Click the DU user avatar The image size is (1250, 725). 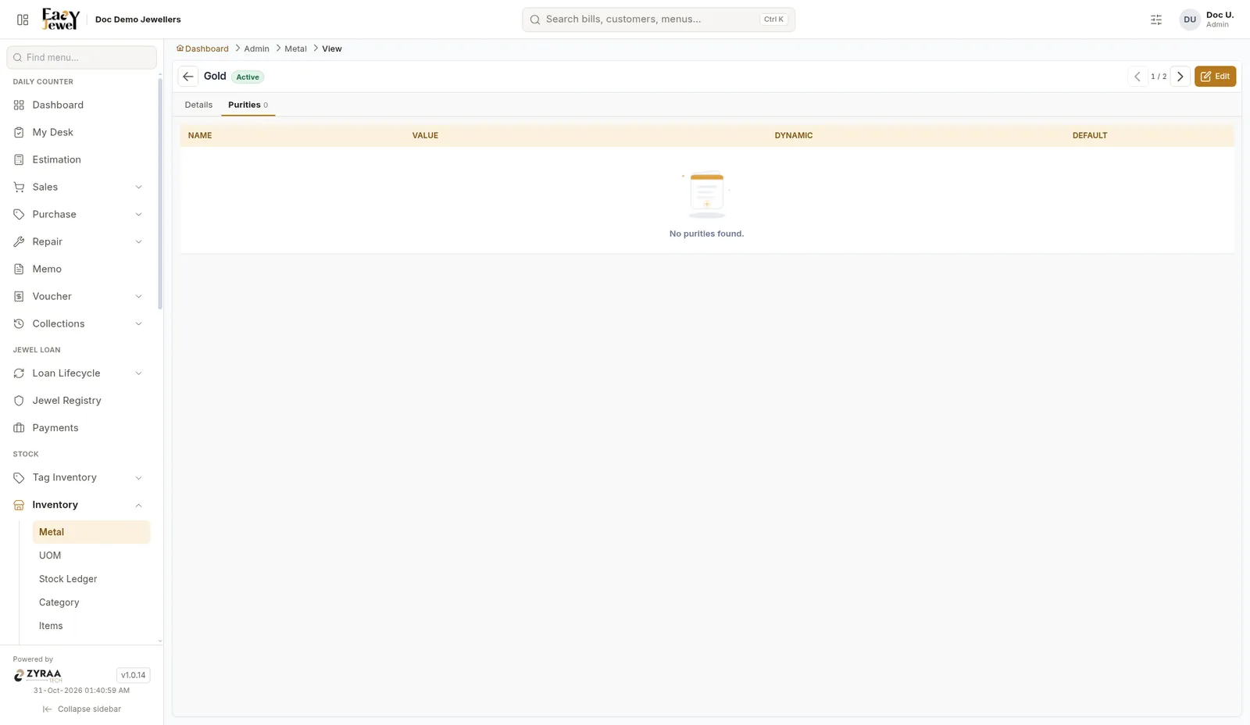tap(1190, 20)
